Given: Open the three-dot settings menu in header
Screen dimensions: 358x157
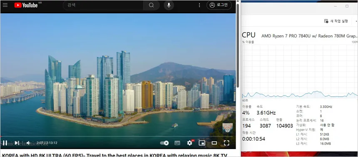Looking at the screenshot, I should pyautogui.click(x=199, y=5).
